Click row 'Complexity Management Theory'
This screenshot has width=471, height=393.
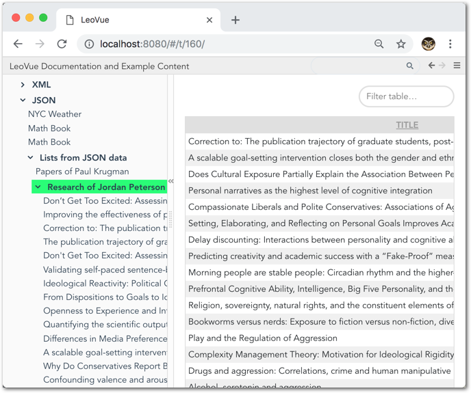click(320, 355)
